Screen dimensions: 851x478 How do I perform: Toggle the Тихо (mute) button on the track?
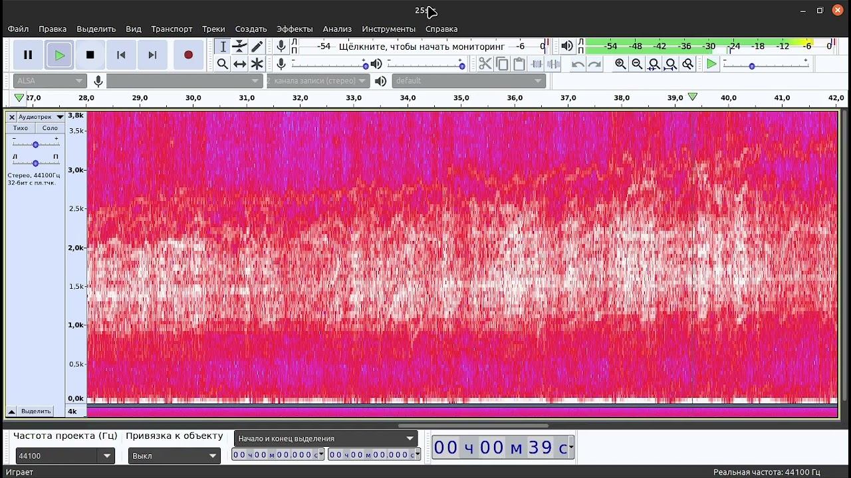[x=21, y=128]
